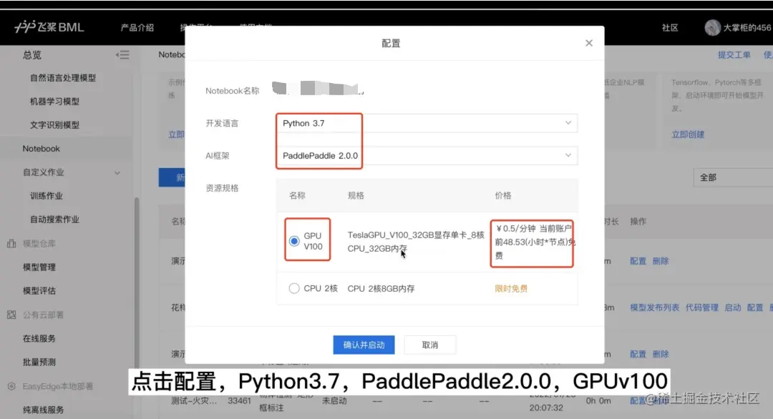The image size is (773, 419).
Task: Open 自动搜索作业 in the sidebar
Action: click(54, 220)
